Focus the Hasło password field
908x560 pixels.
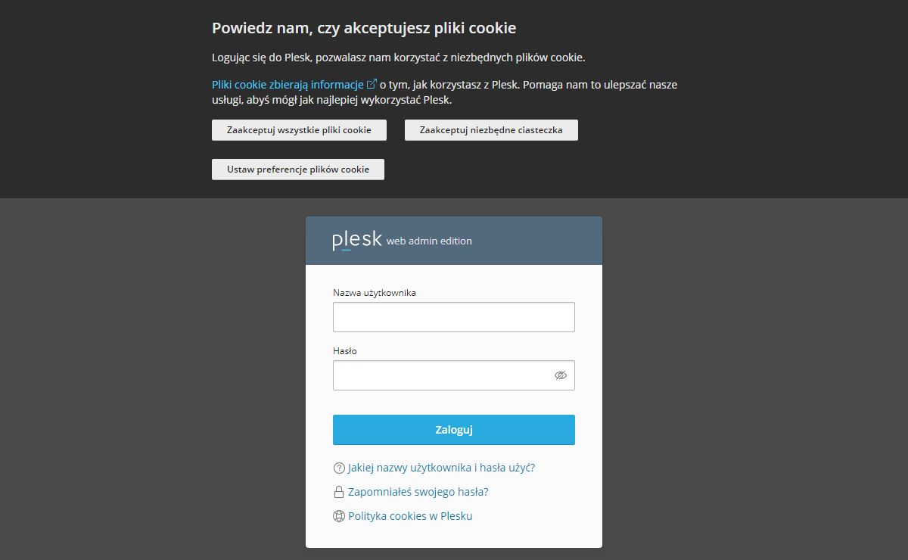point(443,375)
